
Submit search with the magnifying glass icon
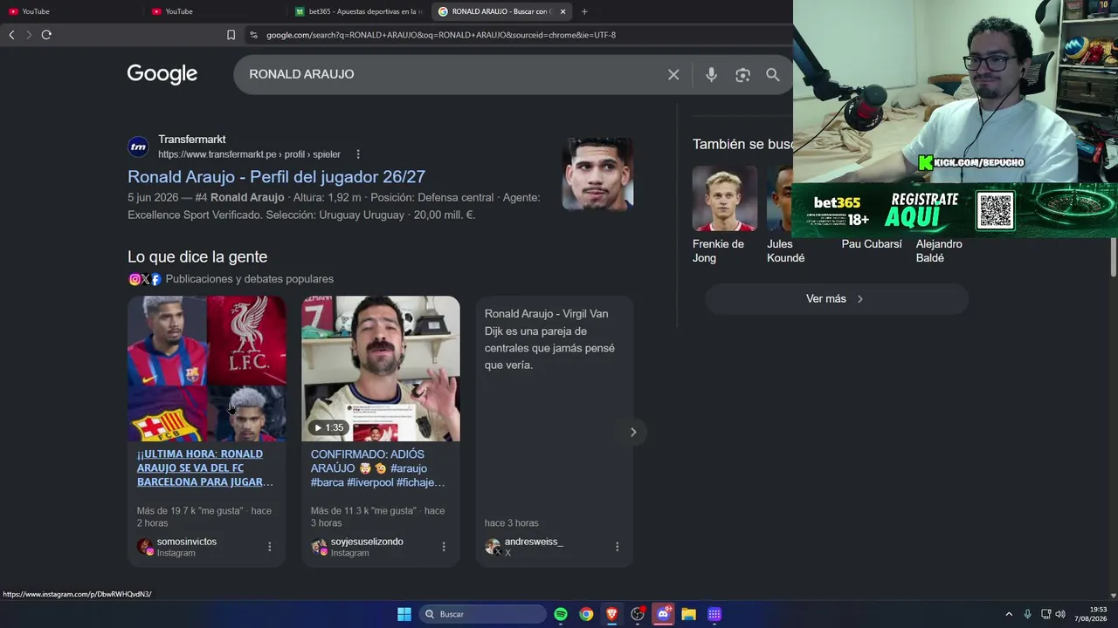[773, 75]
